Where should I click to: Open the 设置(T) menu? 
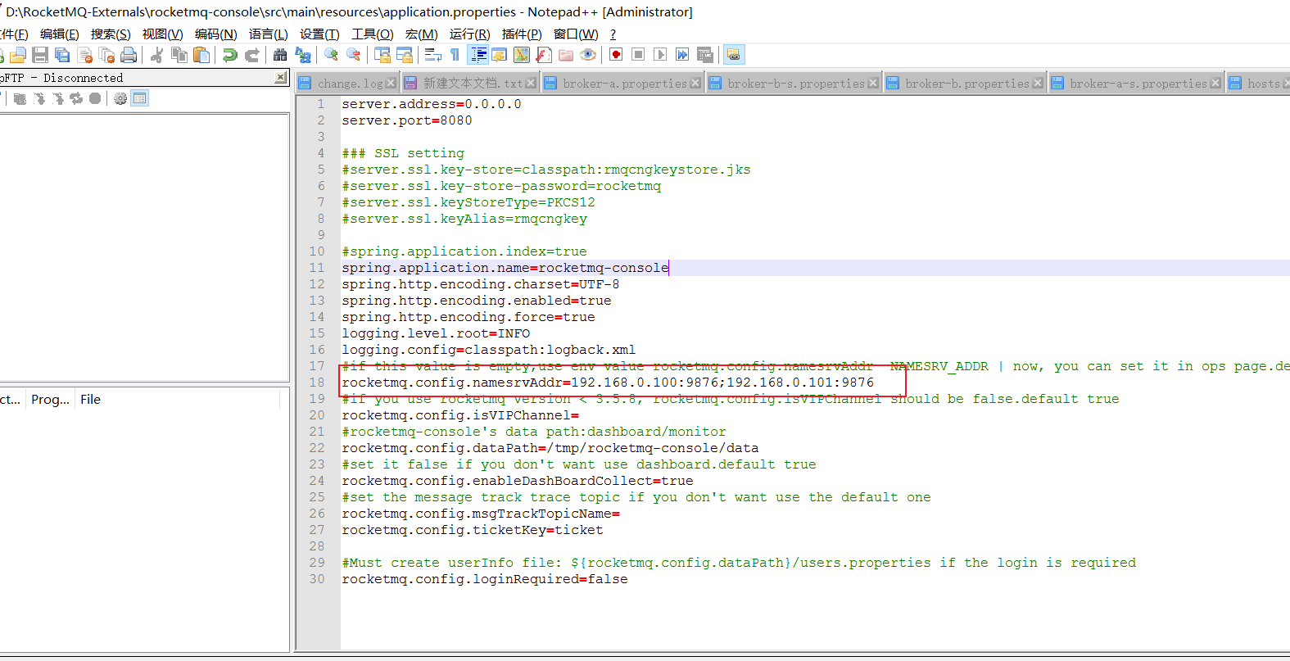[319, 34]
